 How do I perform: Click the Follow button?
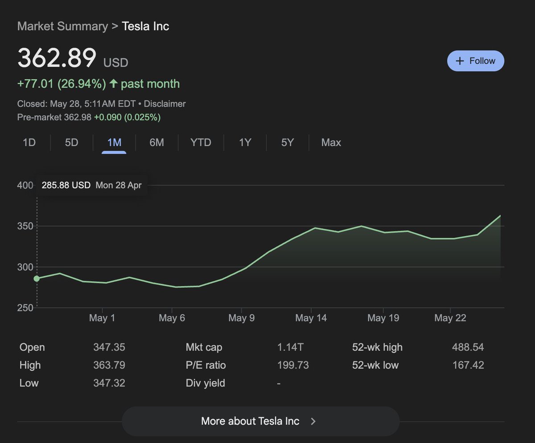coord(476,61)
